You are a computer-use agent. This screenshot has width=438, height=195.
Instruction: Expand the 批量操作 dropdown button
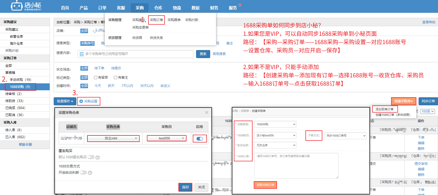click(x=65, y=101)
